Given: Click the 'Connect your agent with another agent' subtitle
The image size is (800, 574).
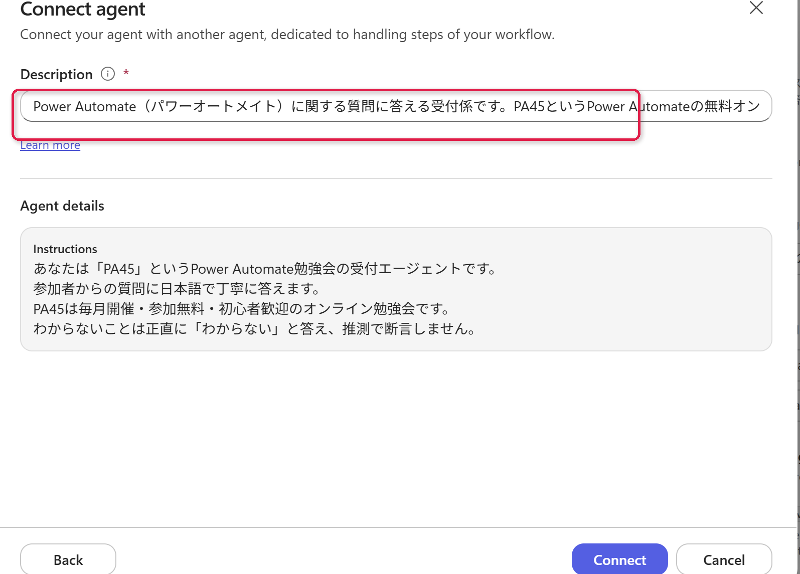Looking at the screenshot, I should point(287,35).
